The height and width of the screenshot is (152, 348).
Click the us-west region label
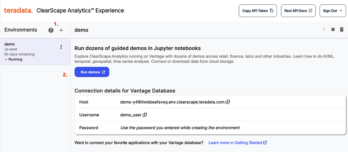coord(11,49)
